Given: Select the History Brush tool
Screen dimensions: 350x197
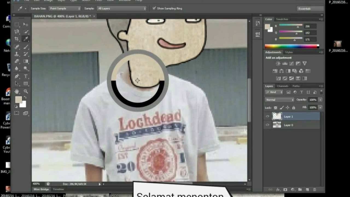Looking at the screenshot, I should [x=26, y=54].
